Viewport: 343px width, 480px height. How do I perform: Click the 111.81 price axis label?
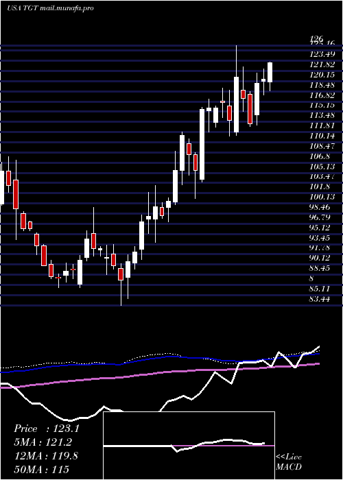[322, 125]
